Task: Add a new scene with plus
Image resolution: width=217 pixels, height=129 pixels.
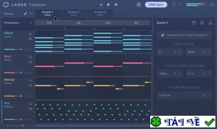Action: [x=31, y=14]
